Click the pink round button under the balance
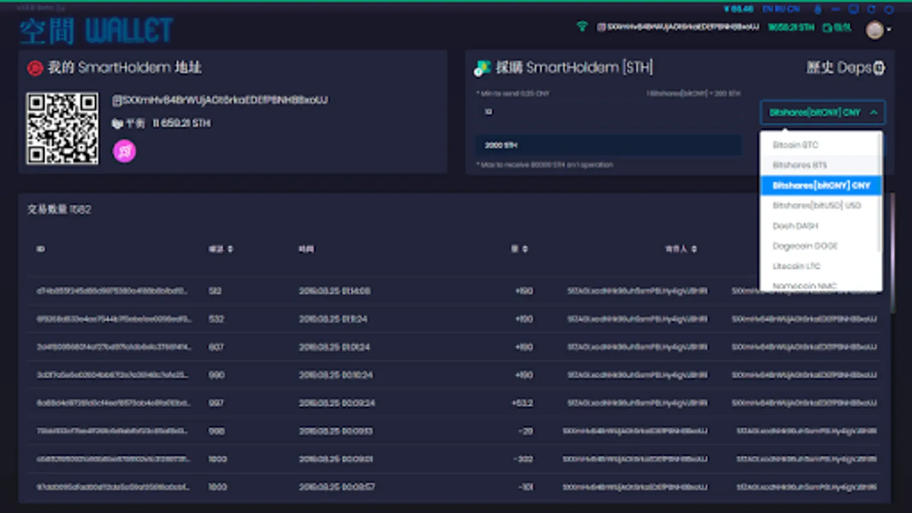This screenshot has height=513, width=912. point(124,151)
